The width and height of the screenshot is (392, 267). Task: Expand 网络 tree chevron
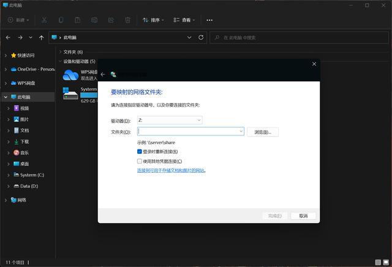pyautogui.click(x=6, y=200)
